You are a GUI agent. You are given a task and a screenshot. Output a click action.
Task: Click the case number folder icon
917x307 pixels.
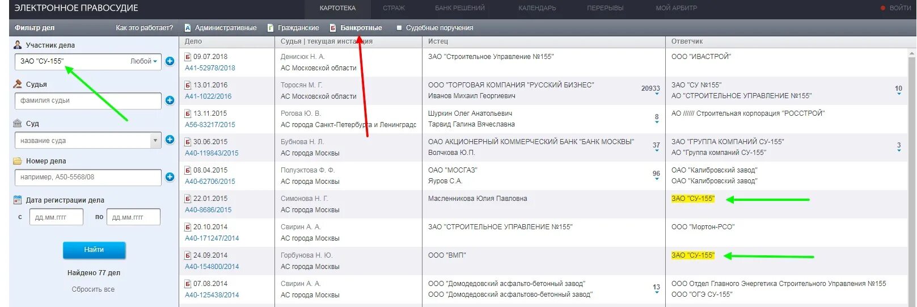[18, 161]
